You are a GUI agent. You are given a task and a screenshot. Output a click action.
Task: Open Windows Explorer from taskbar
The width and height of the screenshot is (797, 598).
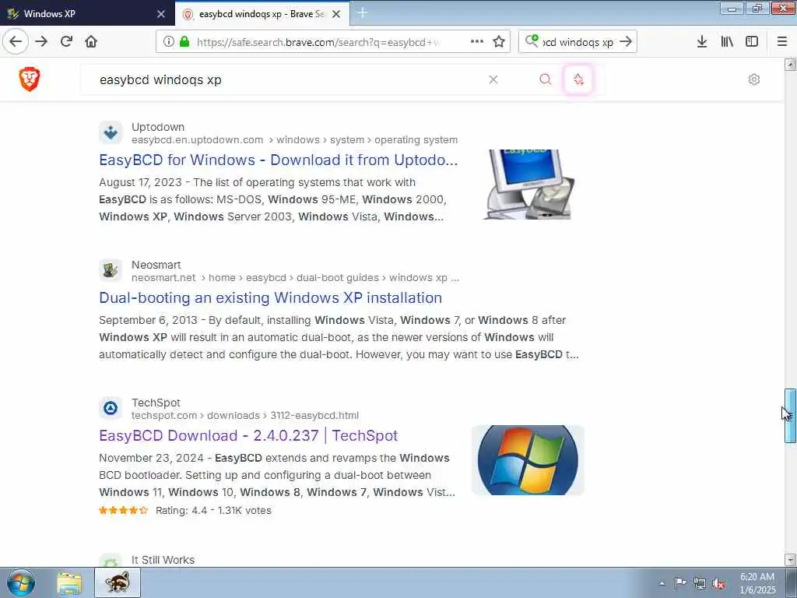click(x=69, y=583)
